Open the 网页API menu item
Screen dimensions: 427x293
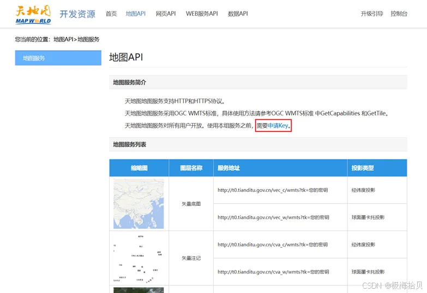[166, 14]
